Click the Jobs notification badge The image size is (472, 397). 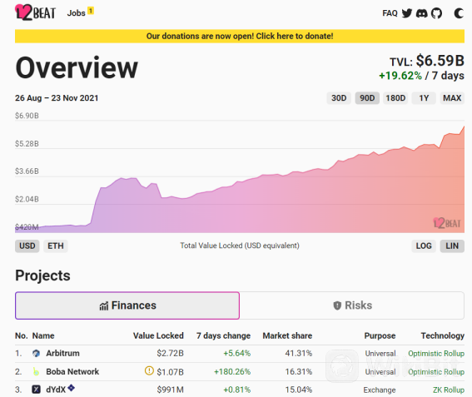coord(91,11)
